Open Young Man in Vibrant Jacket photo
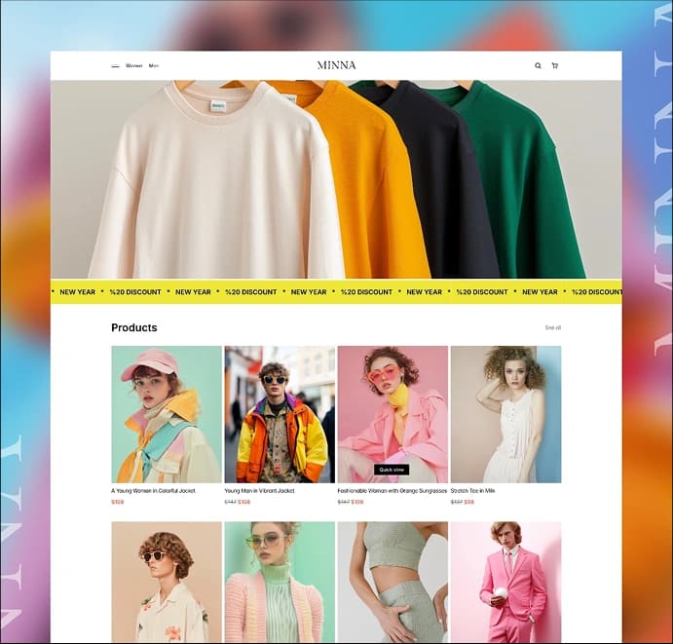 click(x=280, y=414)
